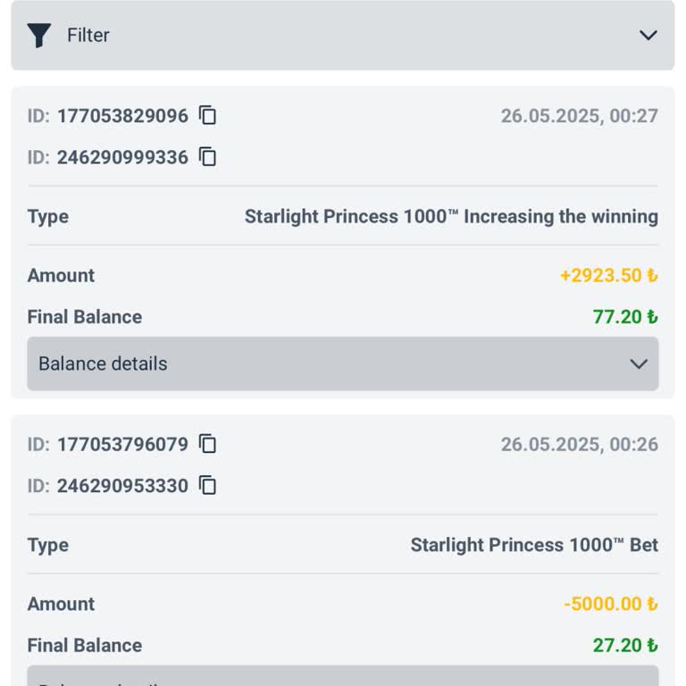Select the ID number 246290999336 text
This screenshot has width=686, height=686.
[x=122, y=158]
